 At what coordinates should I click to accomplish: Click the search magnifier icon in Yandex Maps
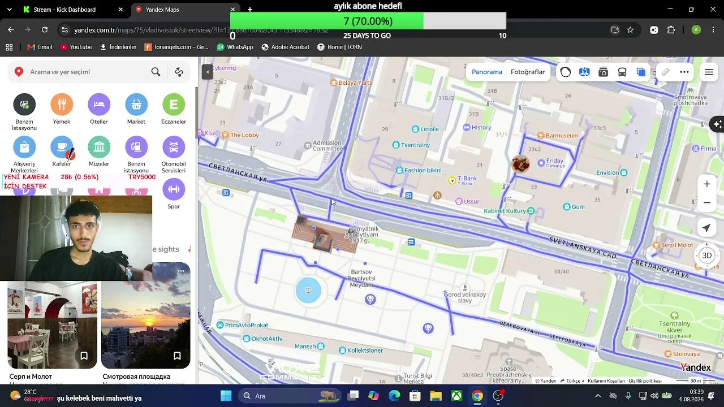click(156, 72)
